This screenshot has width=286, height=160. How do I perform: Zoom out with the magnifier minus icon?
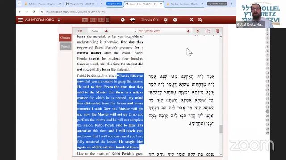(x=200, y=20)
